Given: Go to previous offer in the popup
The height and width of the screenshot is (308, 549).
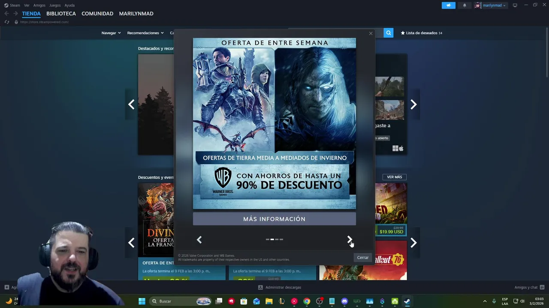Looking at the screenshot, I should pos(199,240).
